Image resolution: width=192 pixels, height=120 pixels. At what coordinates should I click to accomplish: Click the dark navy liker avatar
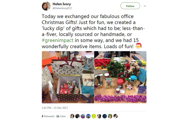[105, 116]
